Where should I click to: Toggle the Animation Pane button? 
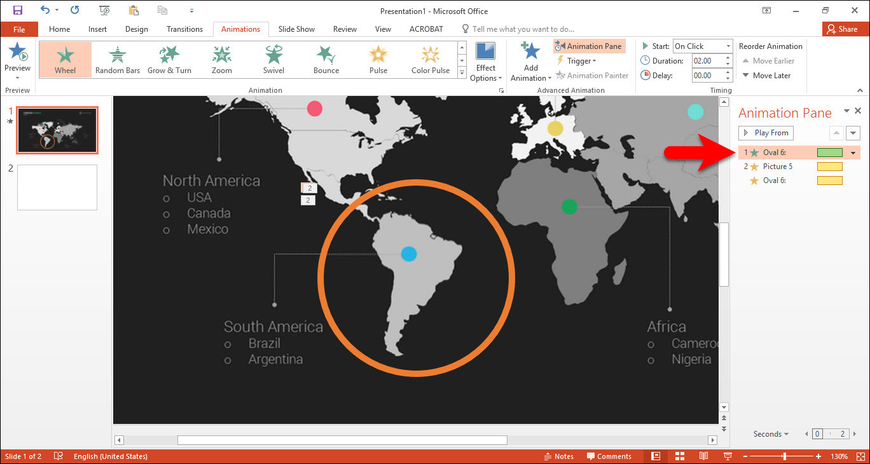(x=589, y=46)
